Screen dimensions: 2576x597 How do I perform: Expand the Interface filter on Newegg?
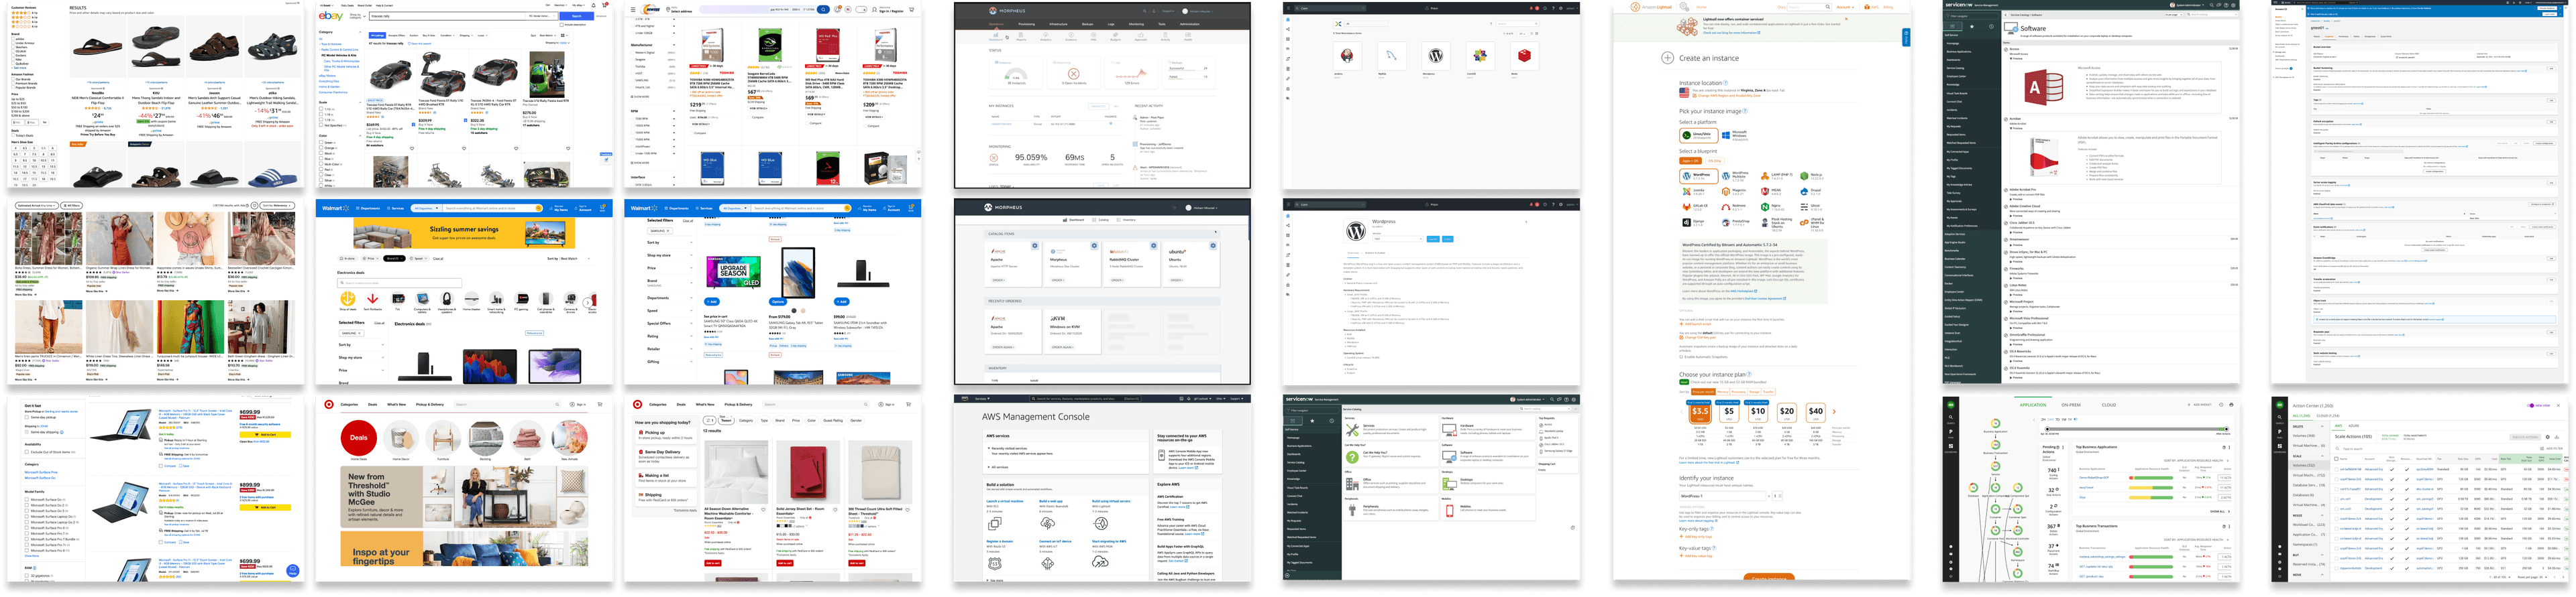tap(654, 178)
